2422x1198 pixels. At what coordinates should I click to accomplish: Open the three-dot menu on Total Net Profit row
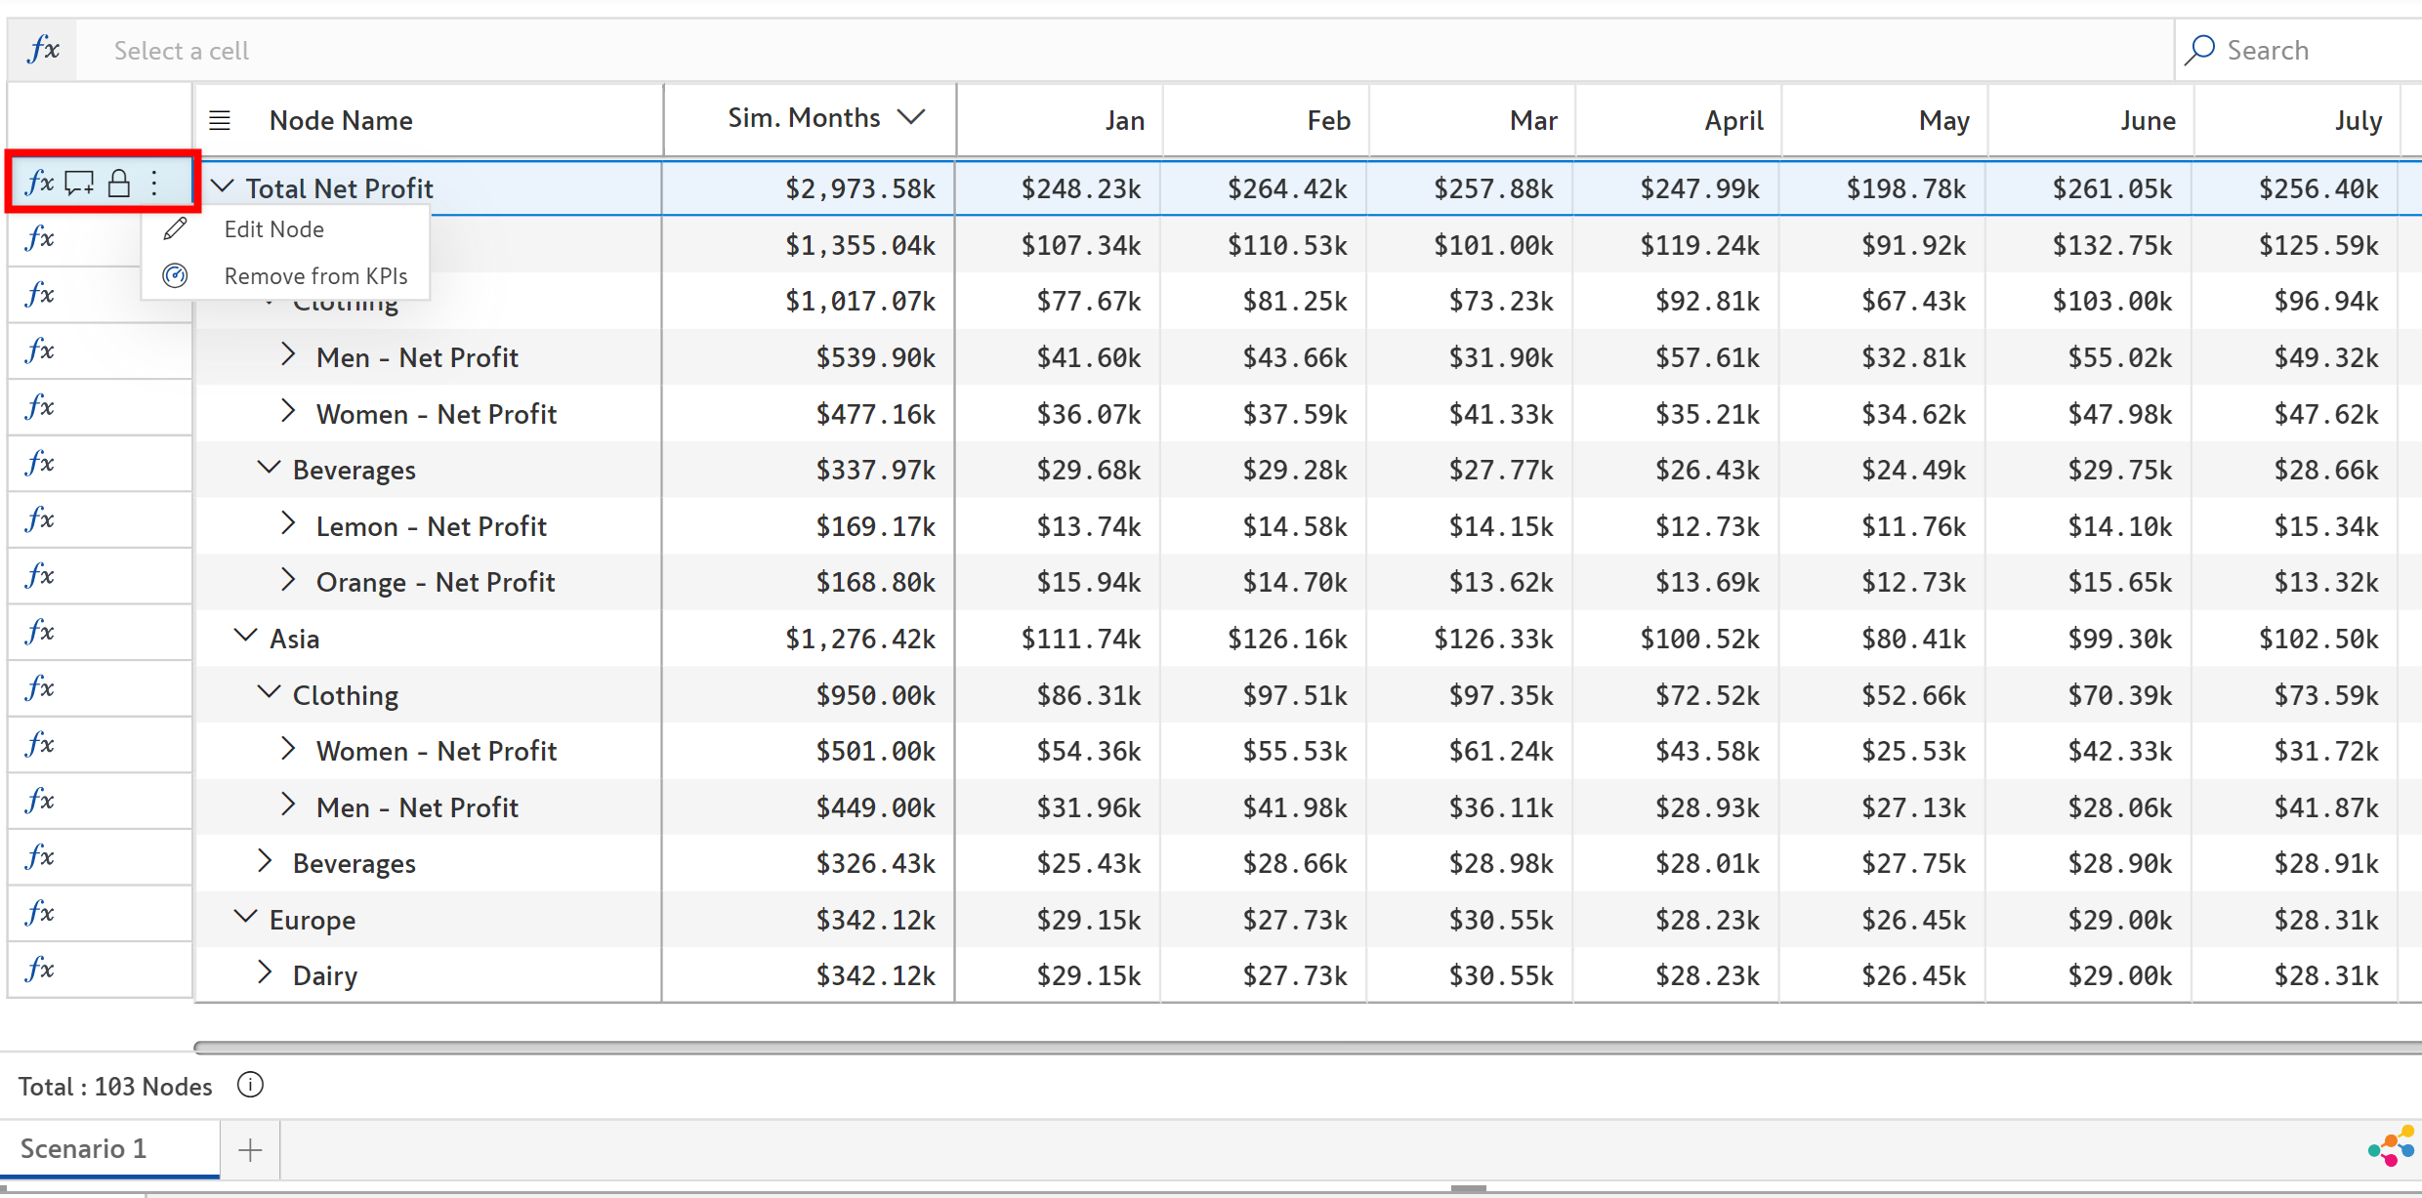click(x=154, y=183)
